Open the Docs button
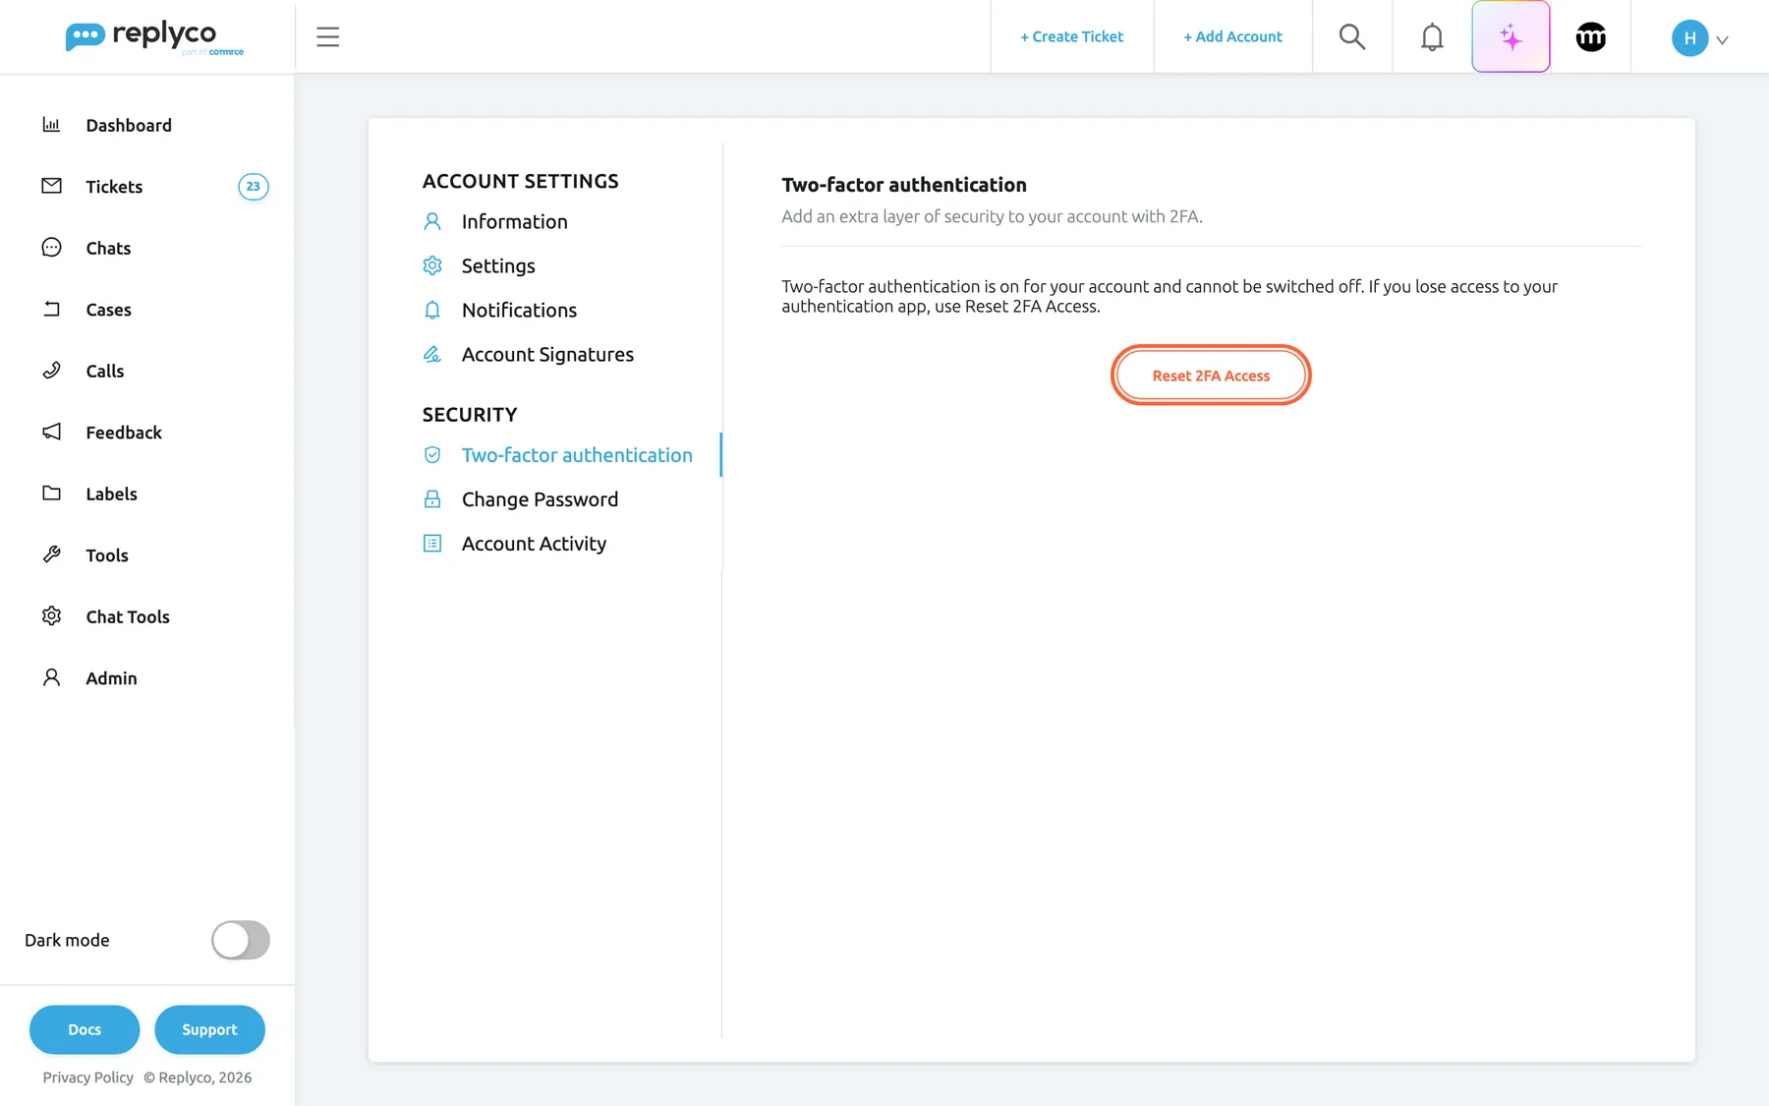The height and width of the screenshot is (1106, 1769). [85, 1029]
